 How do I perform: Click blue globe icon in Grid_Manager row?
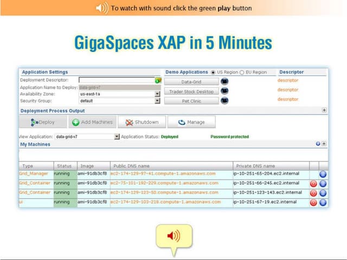[x=323, y=174]
